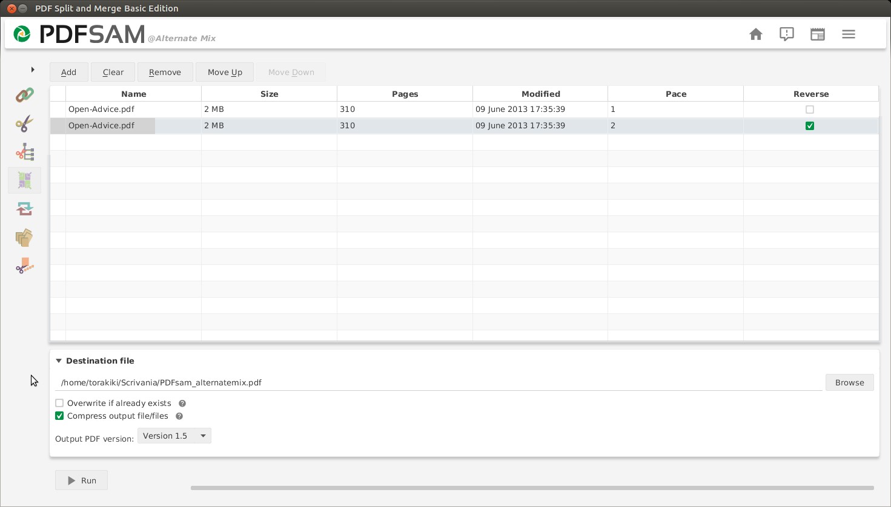The image size is (891, 507).
Task: Move the selected file up
Action: point(225,72)
